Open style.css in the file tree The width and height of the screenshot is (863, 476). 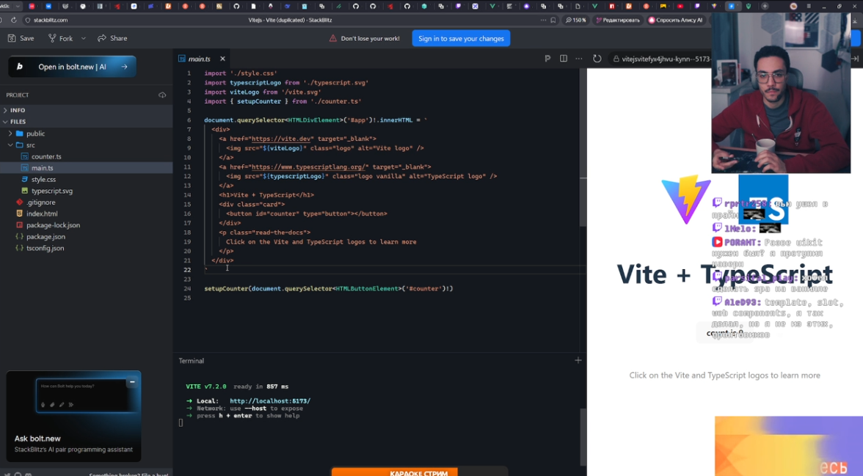(43, 179)
